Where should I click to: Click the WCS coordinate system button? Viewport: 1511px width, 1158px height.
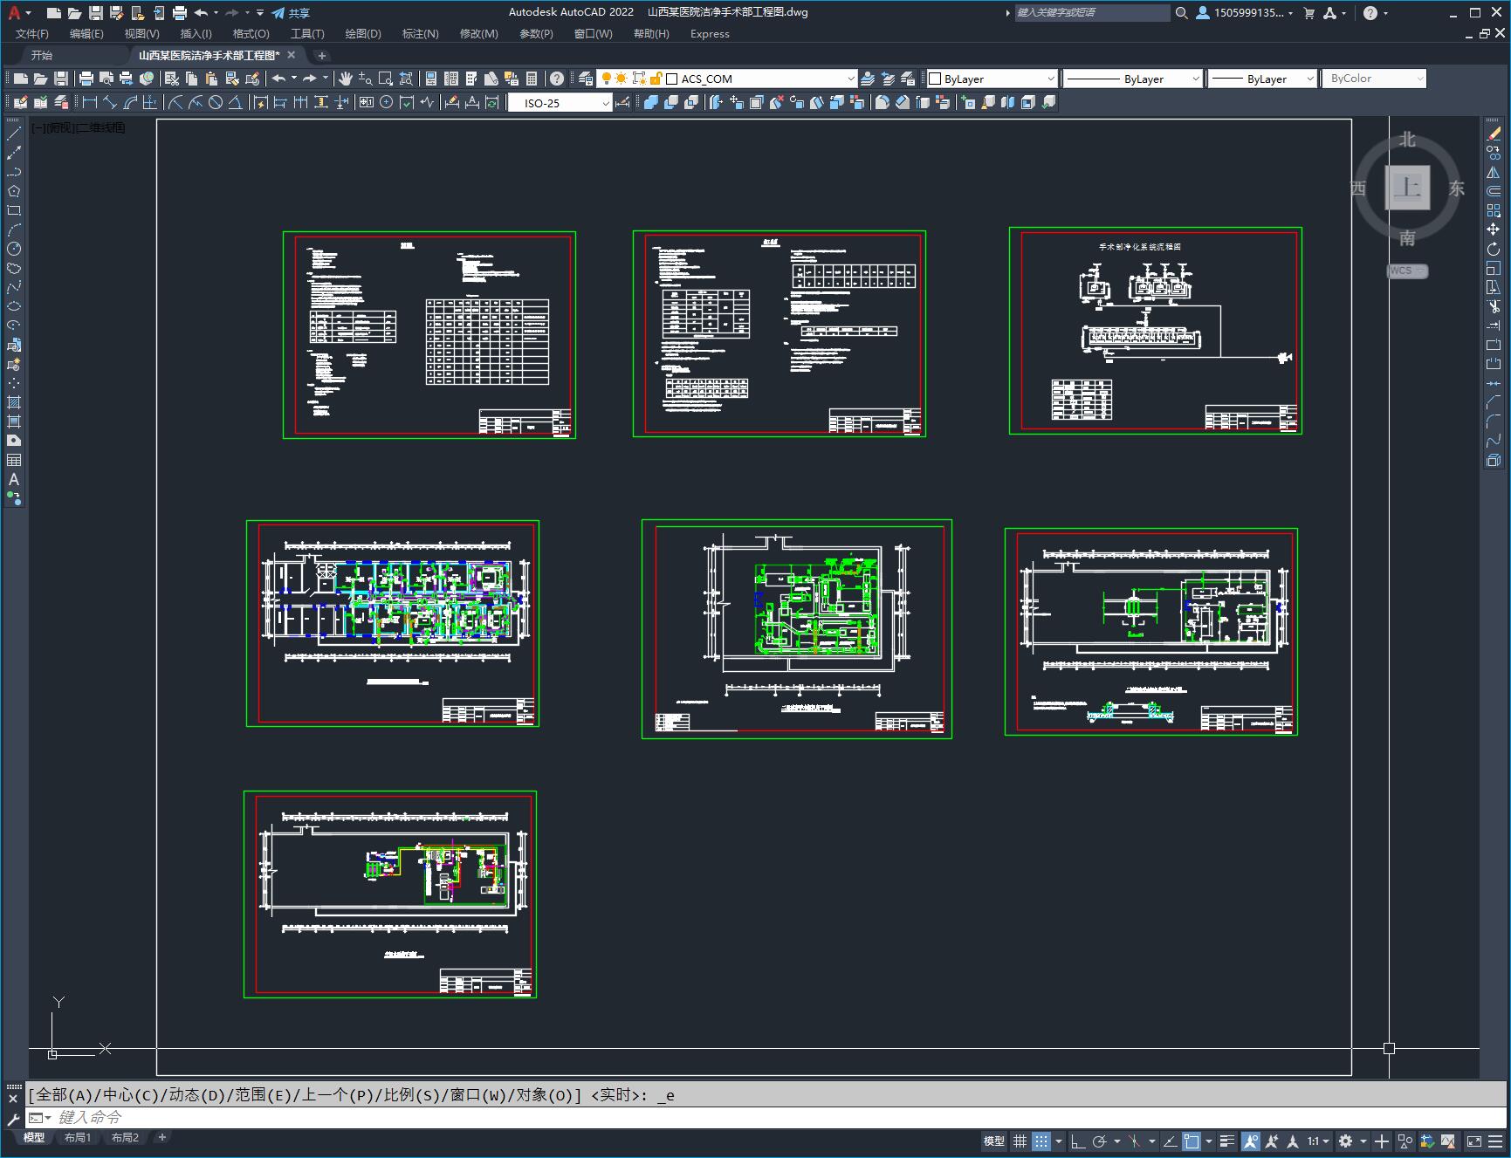[x=1407, y=271]
